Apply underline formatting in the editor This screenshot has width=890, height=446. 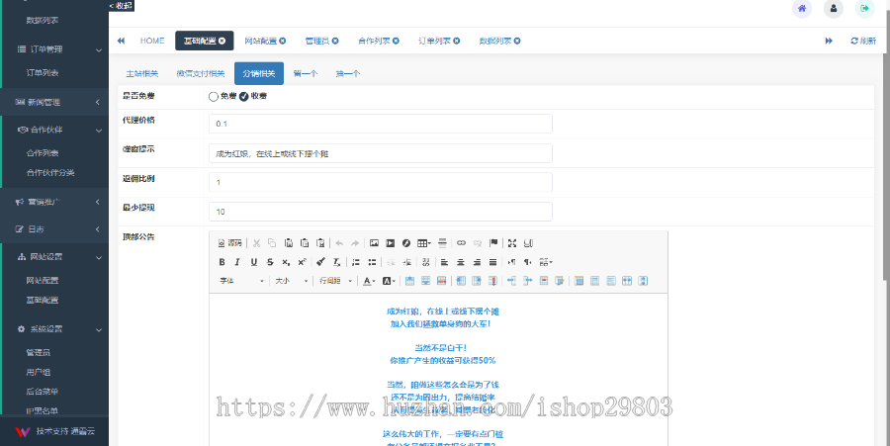(x=254, y=262)
